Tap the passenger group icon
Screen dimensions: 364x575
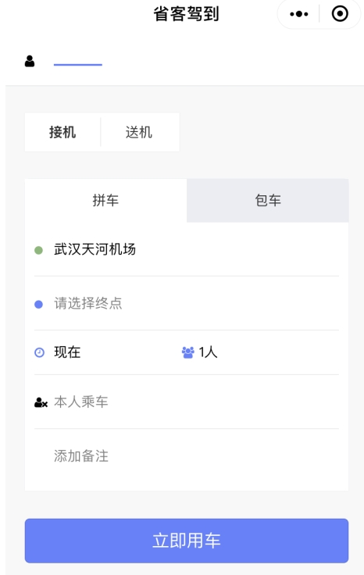(188, 352)
